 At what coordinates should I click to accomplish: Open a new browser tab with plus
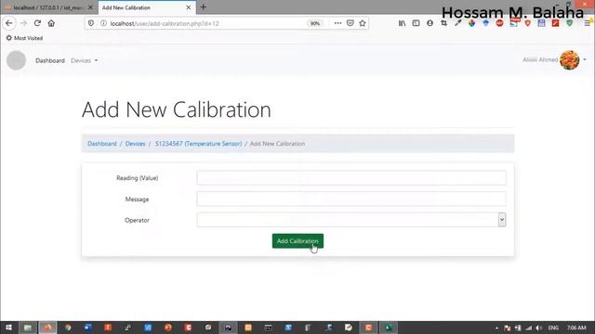(x=204, y=7)
